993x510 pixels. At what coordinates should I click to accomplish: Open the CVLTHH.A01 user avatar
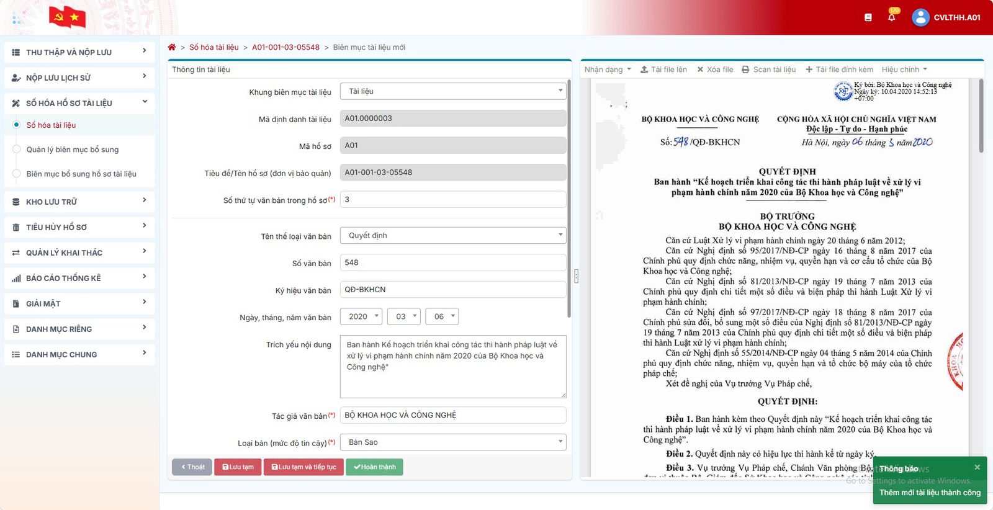(920, 17)
